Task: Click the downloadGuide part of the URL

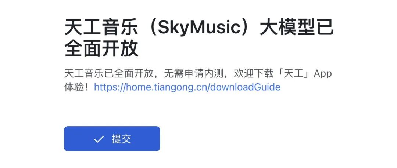Action: tap(245, 87)
